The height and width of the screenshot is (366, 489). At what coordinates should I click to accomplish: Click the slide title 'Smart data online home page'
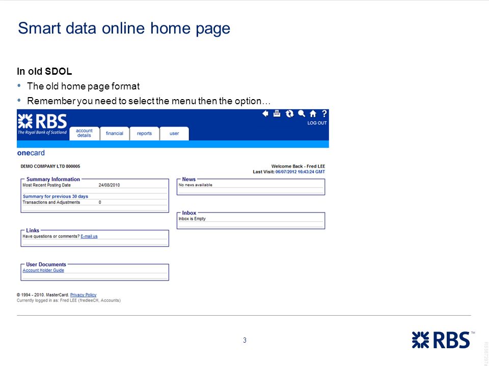[x=124, y=28]
